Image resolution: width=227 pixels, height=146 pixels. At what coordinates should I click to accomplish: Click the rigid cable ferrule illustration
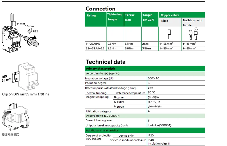169,34
